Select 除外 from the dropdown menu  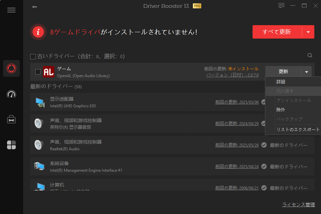point(281,110)
